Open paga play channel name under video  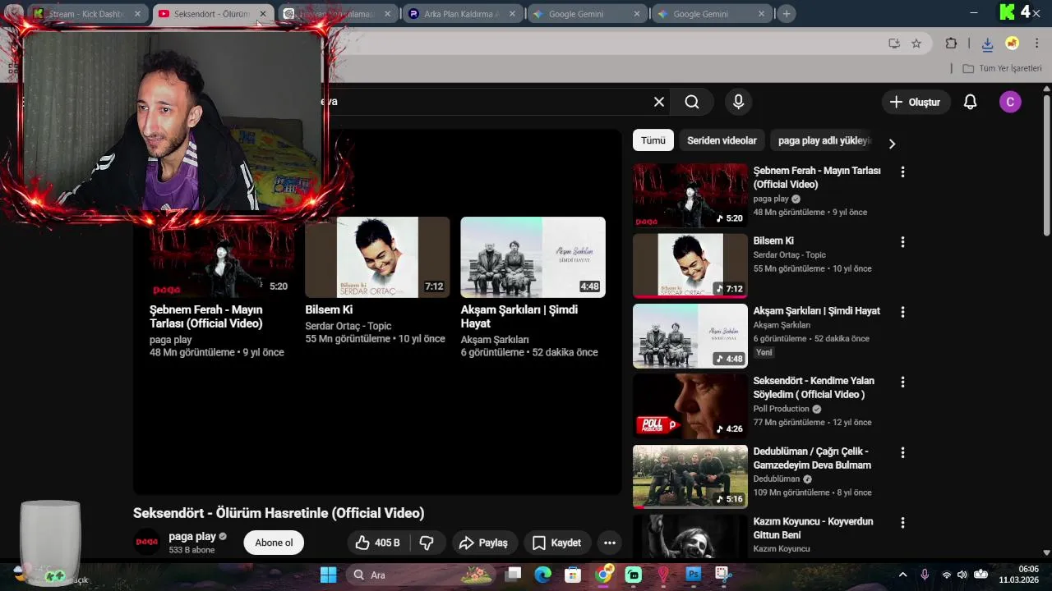192,536
